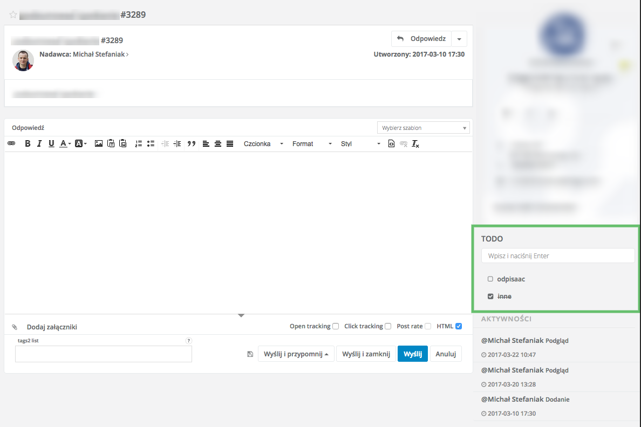Image resolution: width=641 pixels, height=427 pixels.
Task: Open the Czcionka font dropdown
Action: [x=263, y=143]
